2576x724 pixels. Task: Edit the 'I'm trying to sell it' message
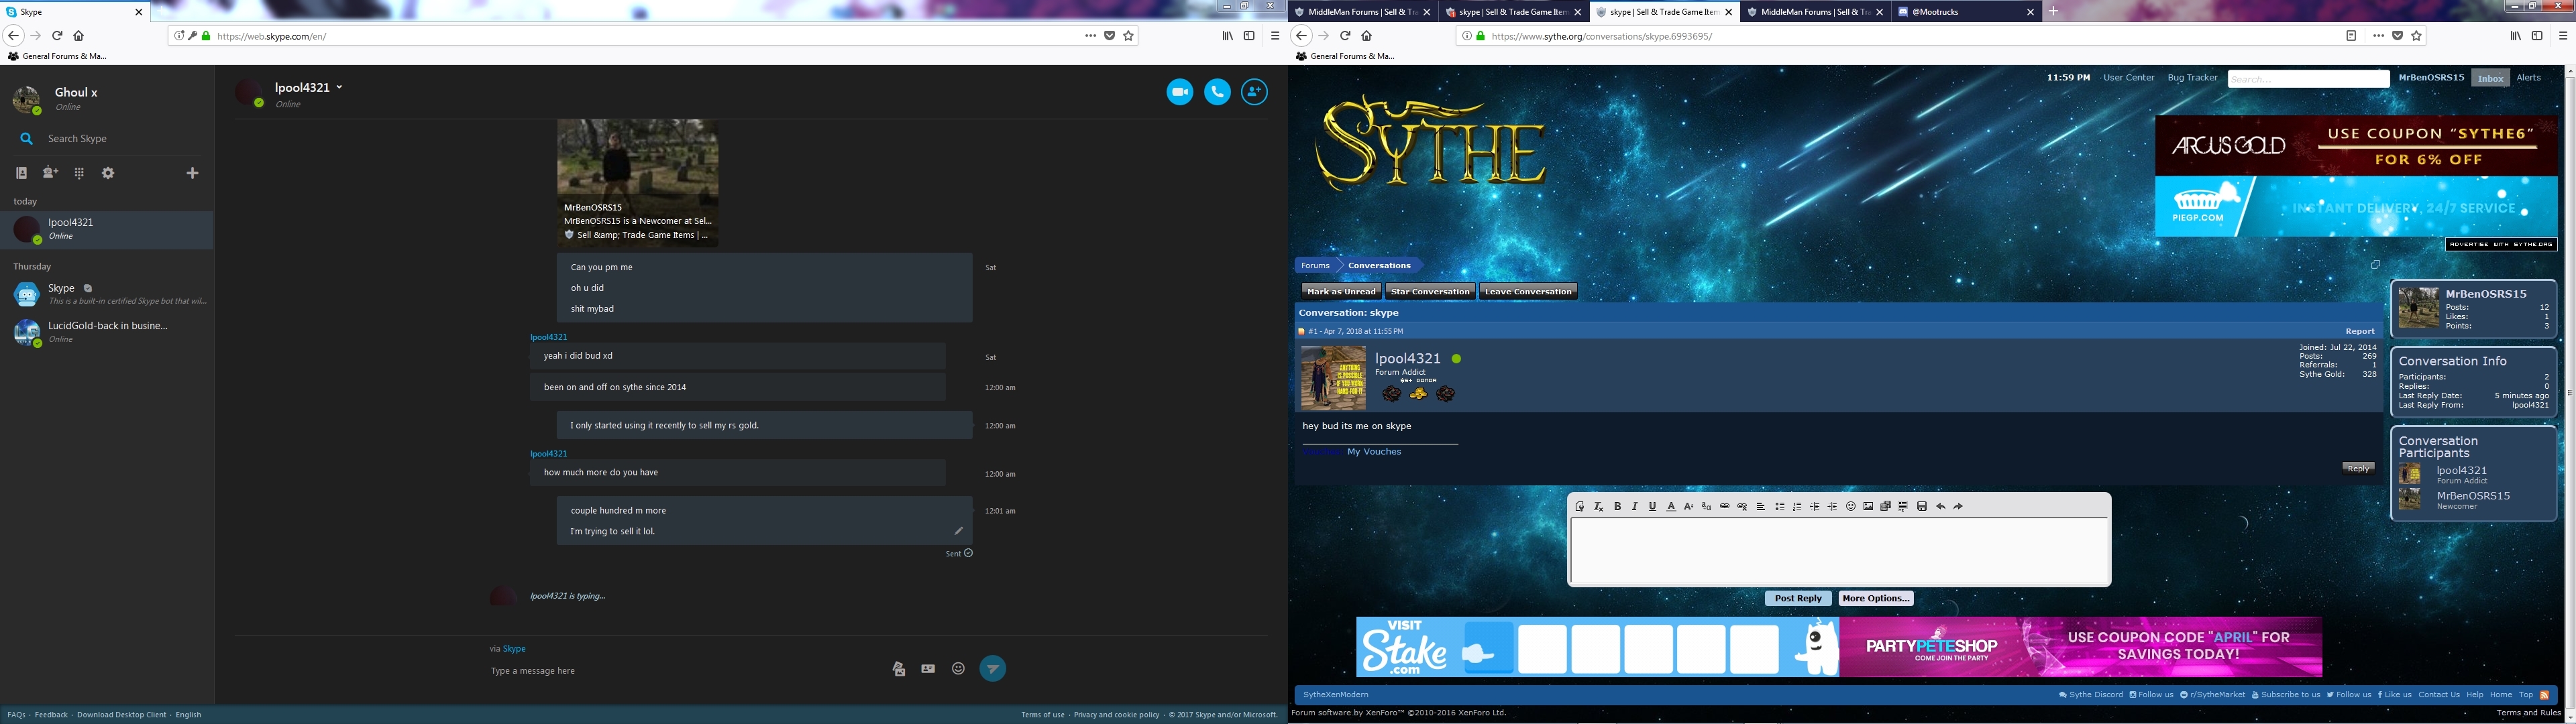tap(958, 531)
